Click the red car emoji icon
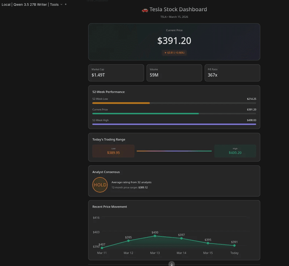 [x=145, y=10]
